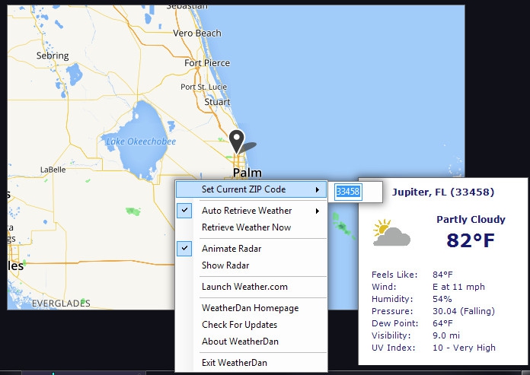Click the ZIP code field showing 33458

pos(348,192)
